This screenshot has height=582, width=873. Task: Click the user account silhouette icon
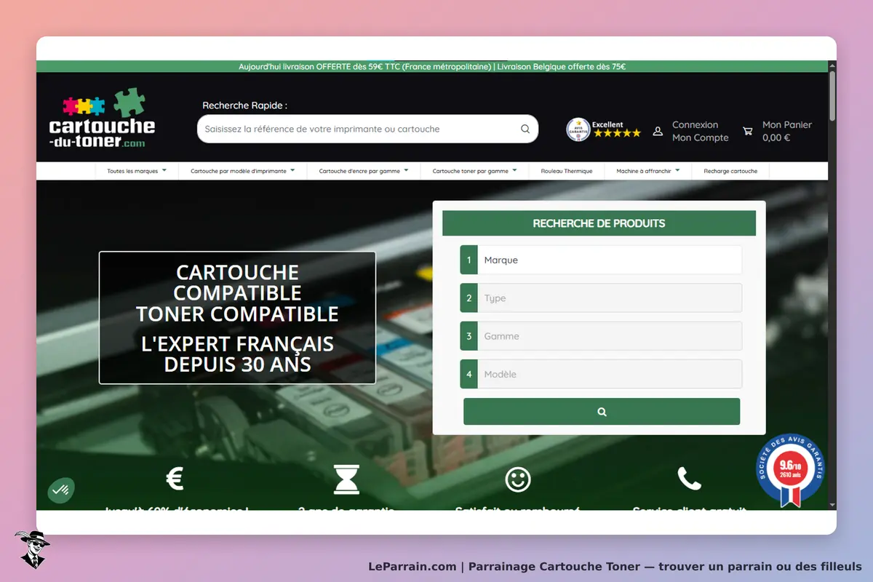658,131
